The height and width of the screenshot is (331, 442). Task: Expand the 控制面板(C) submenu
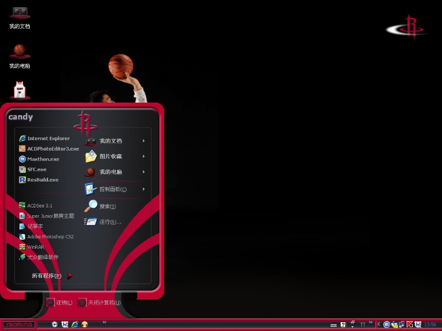(115, 189)
